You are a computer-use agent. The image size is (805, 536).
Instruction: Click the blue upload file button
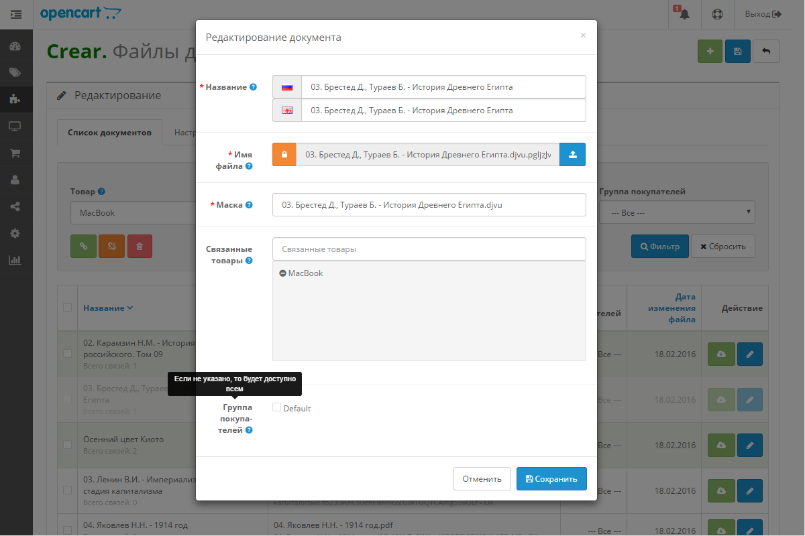click(573, 154)
